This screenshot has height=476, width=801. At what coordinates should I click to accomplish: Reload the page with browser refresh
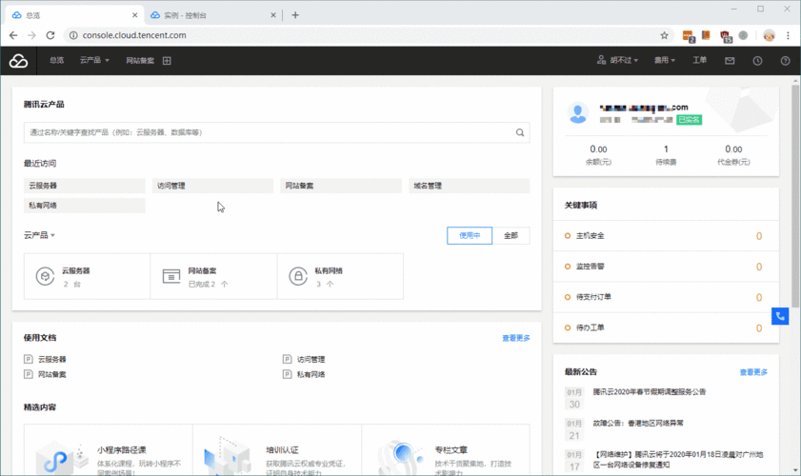pyautogui.click(x=50, y=35)
